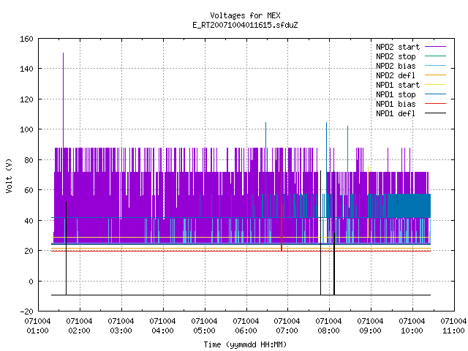Click the "NPD1 defl" legend label
This screenshot has width=468, height=351.
tap(396, 114)
